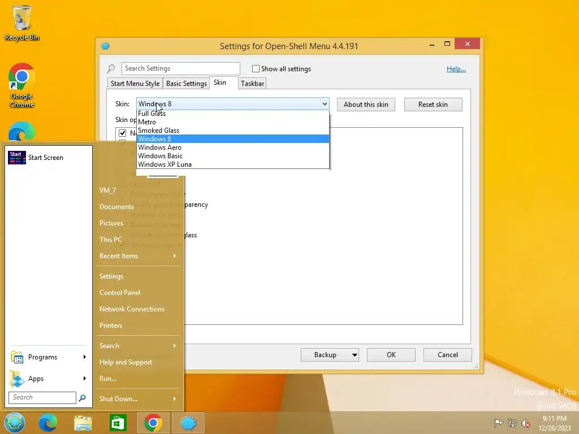Expand the Programs submenu arrow
Viewport: 579px width, 434px height.
click(85, 357)
